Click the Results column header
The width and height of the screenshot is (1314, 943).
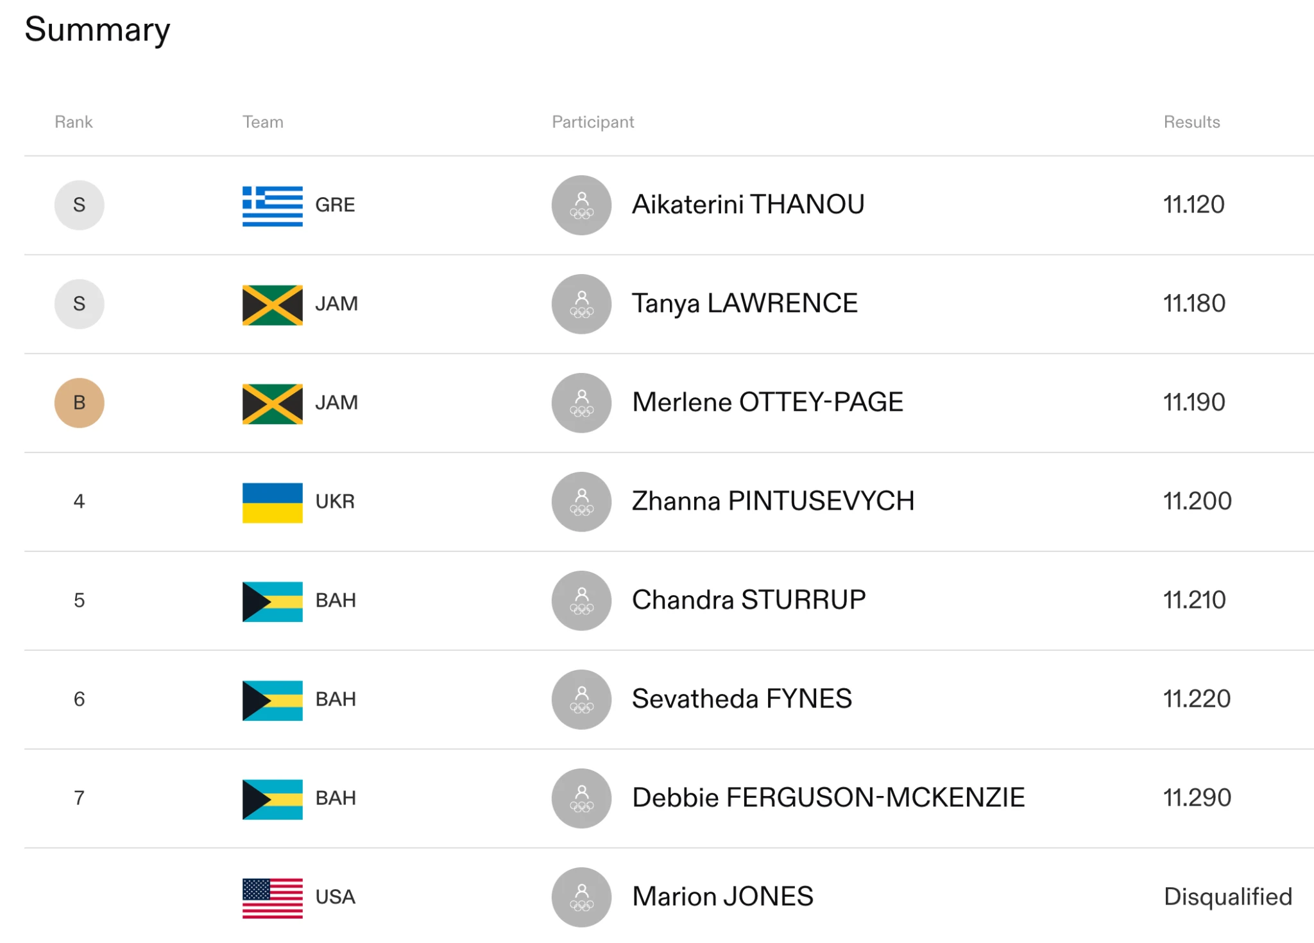(x=1191, y=122)
